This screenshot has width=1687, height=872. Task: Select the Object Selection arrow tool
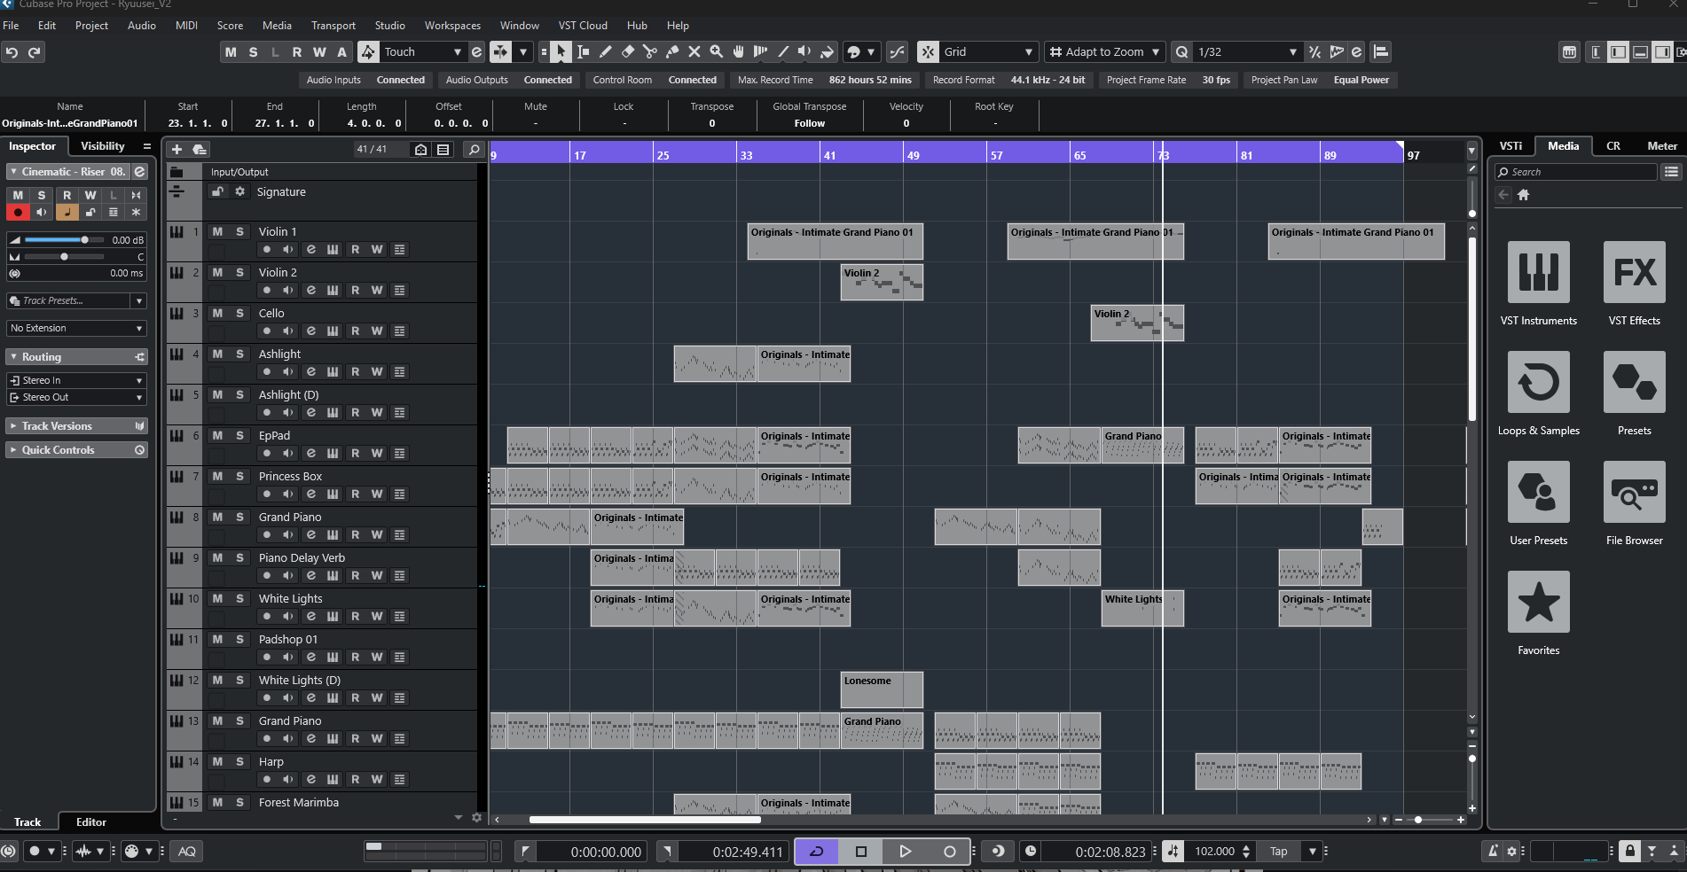tap(561, 52)
